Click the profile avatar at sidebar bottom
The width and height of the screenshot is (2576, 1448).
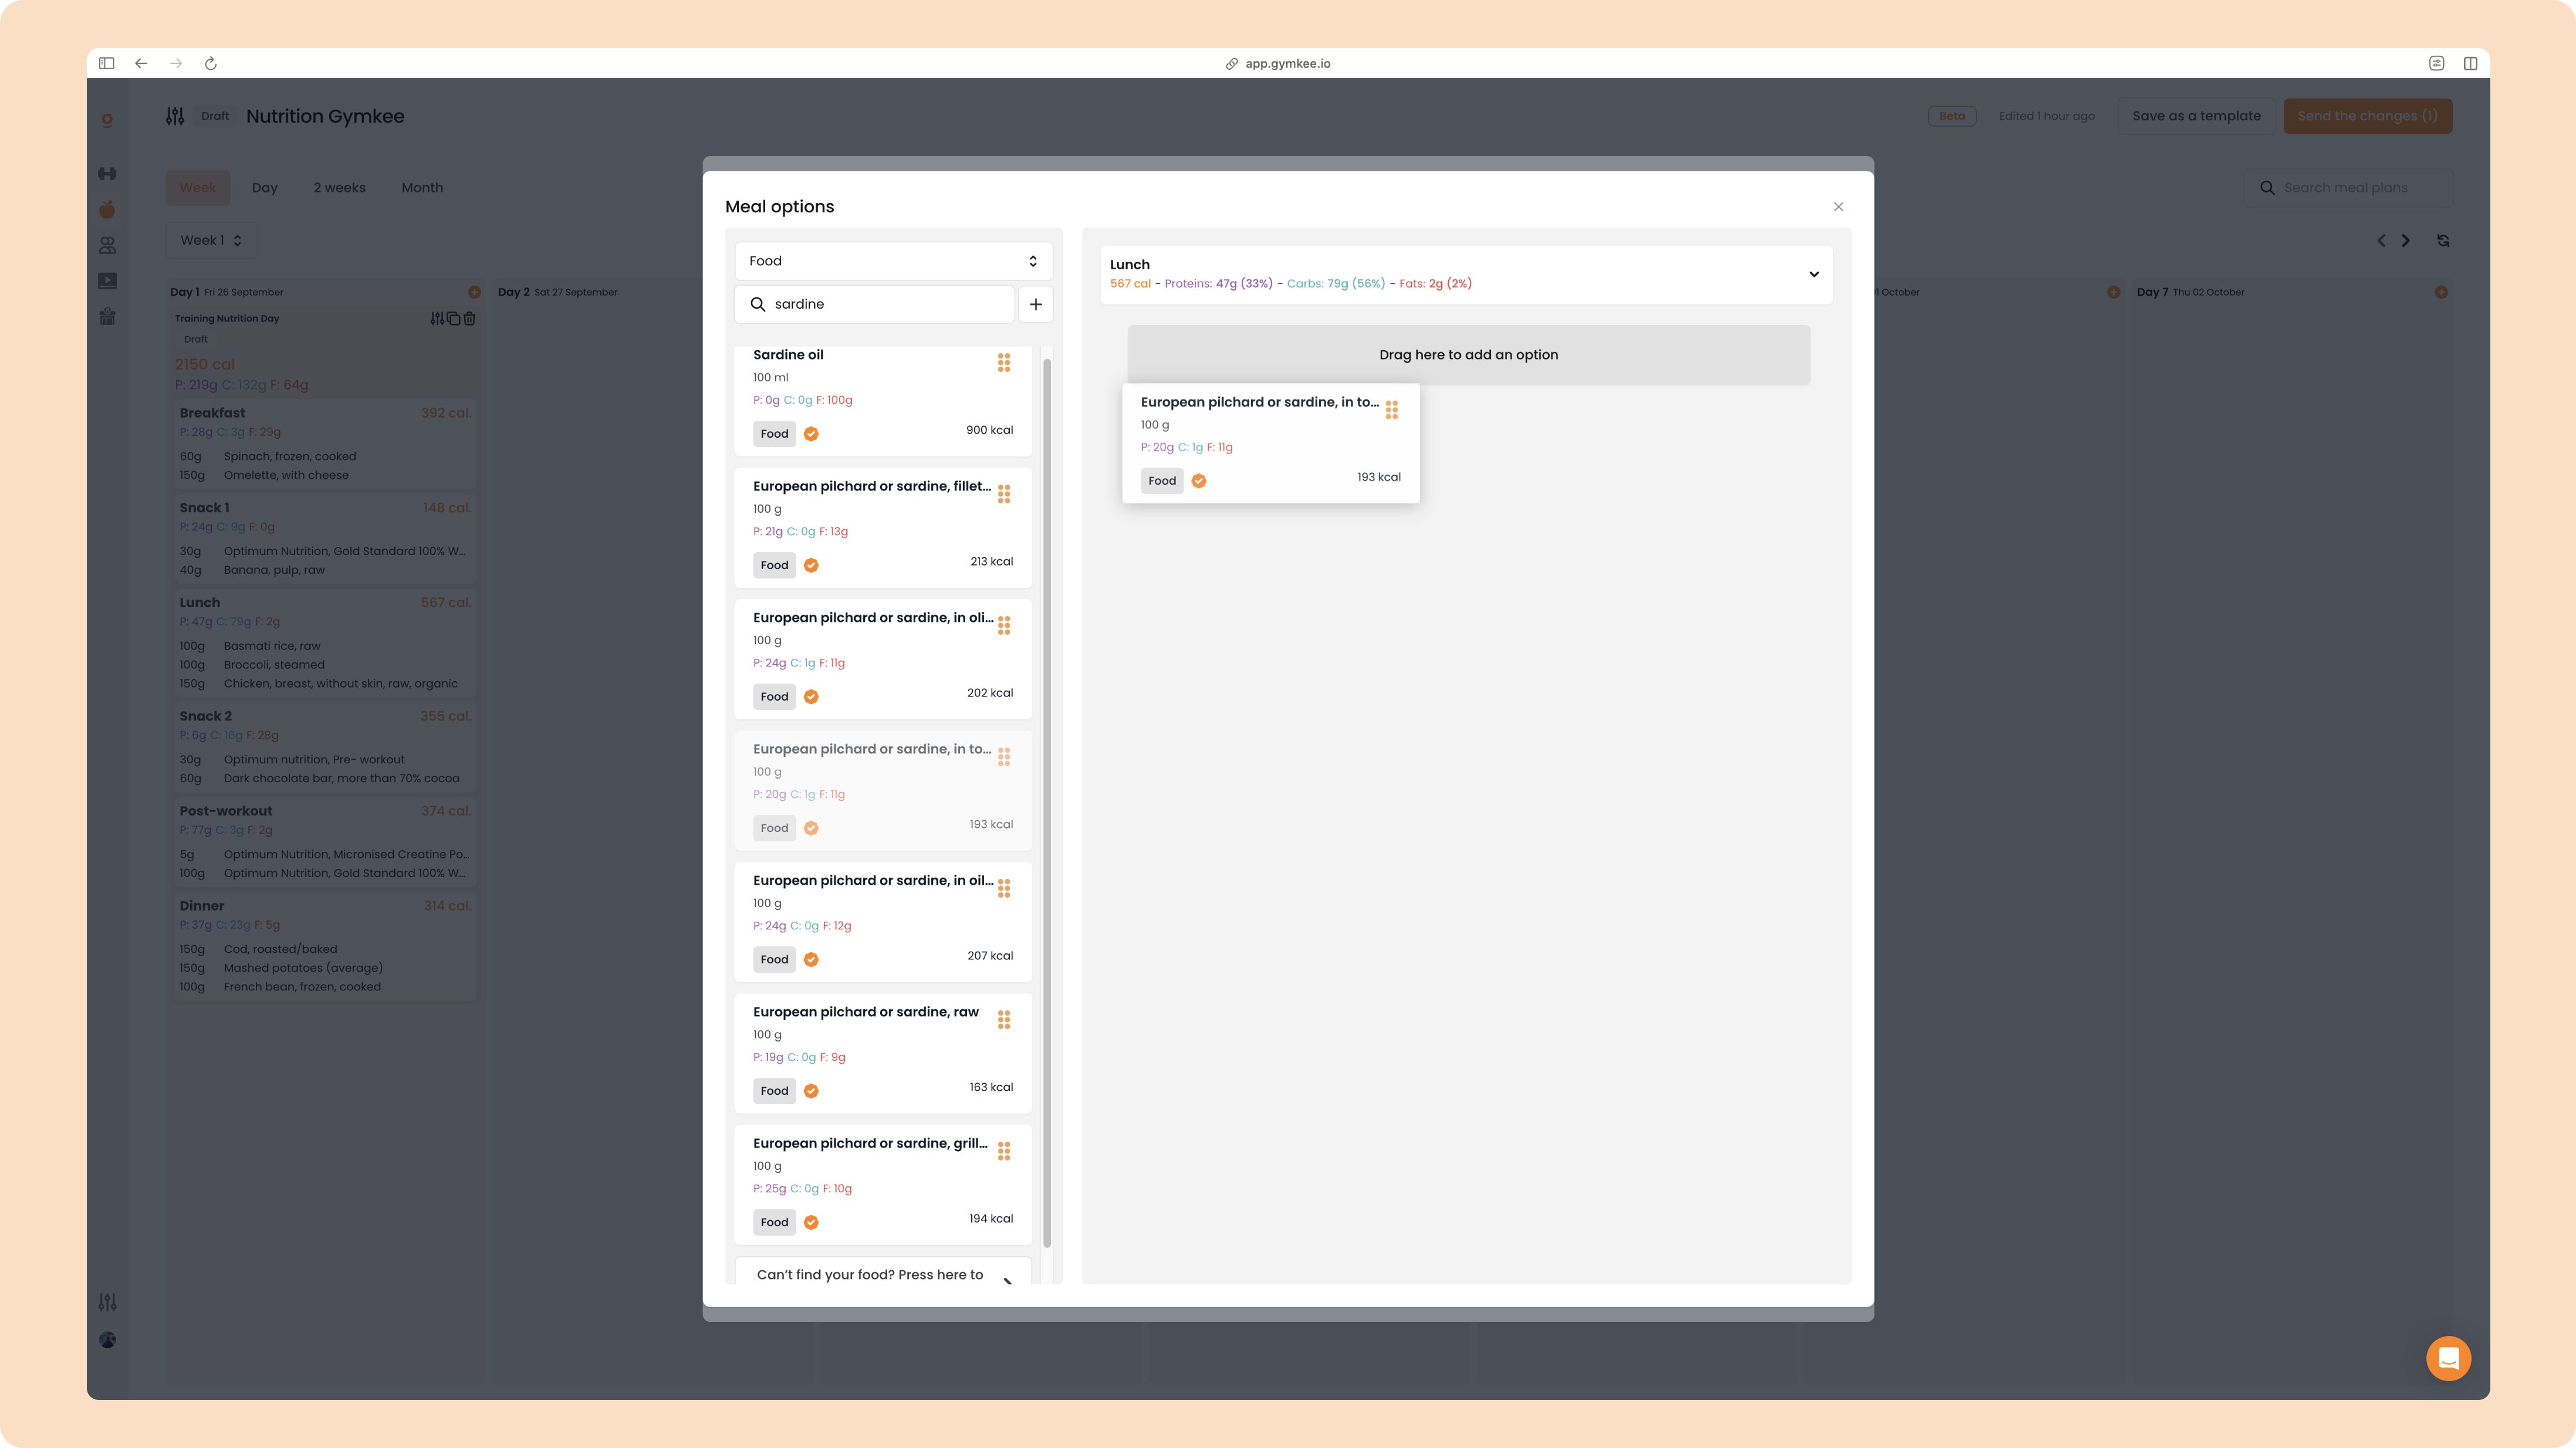tap(107, 1340)
